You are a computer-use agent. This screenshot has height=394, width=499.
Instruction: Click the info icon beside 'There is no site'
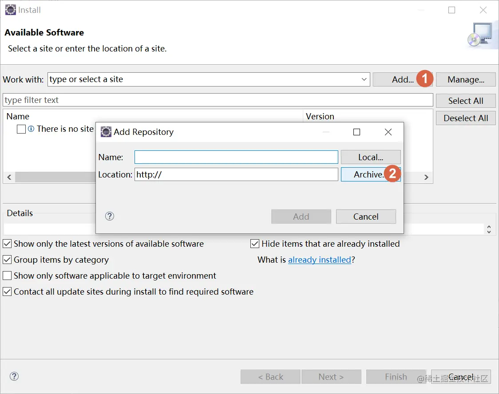tap(31, 129)
